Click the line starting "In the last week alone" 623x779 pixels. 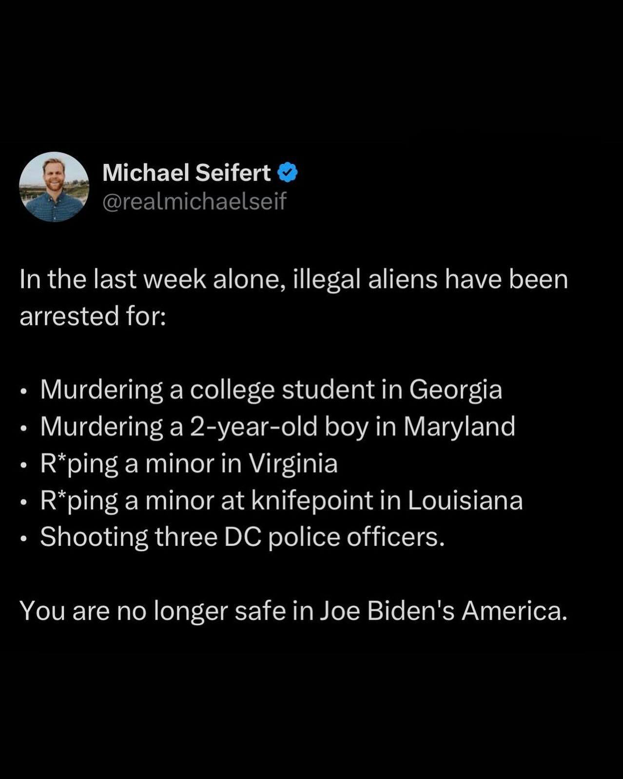coord(294,280)
